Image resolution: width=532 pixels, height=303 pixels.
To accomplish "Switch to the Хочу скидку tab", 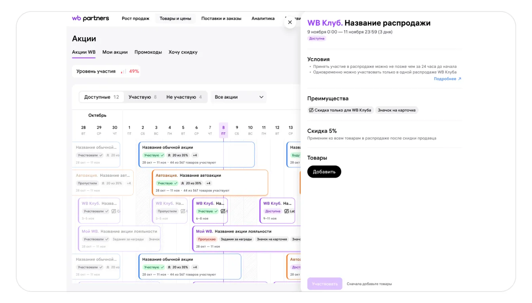I will pyautogui.click(x=183, y=52).
